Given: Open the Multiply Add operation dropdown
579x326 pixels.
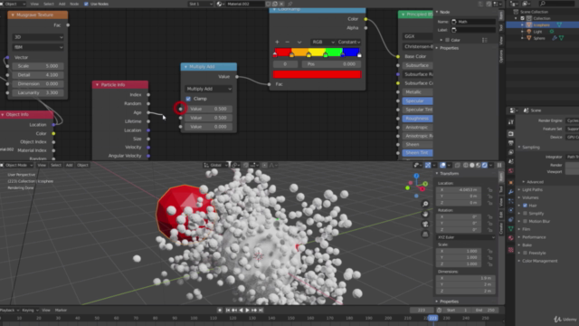Looking at the screenshot, I should [x=209, y=89].
